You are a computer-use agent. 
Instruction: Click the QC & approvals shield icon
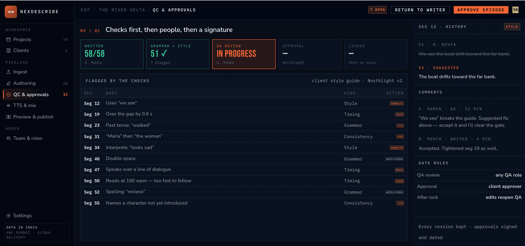pos(8,94)
